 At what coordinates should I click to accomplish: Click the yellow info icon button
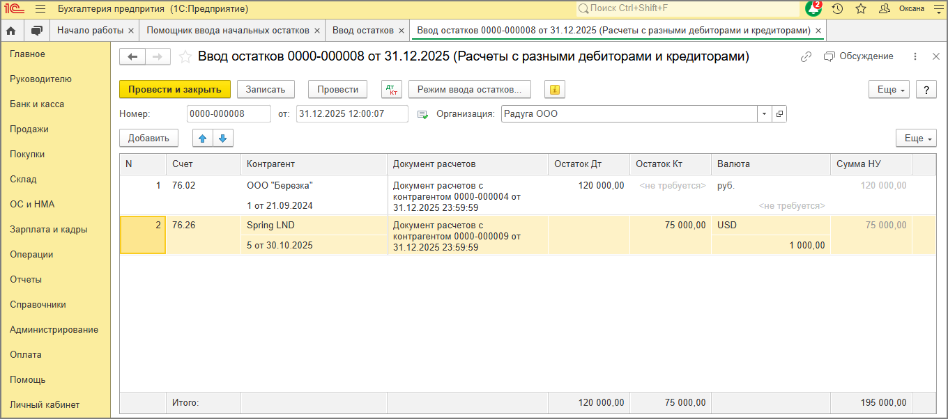[x=555, y=89]
